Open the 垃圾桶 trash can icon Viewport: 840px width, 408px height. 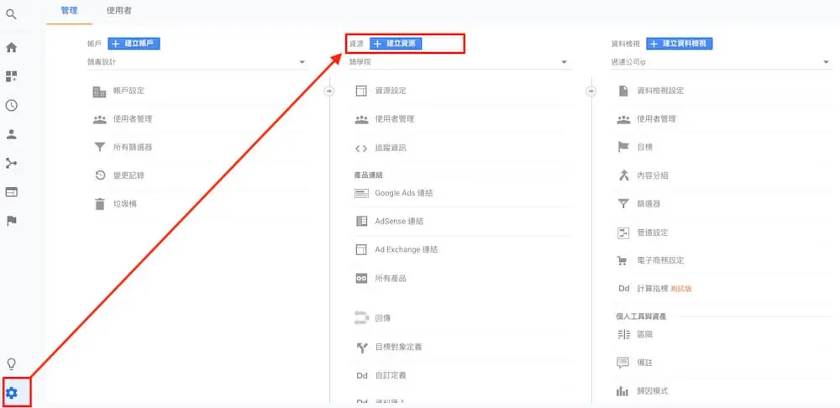click(100, 204)
